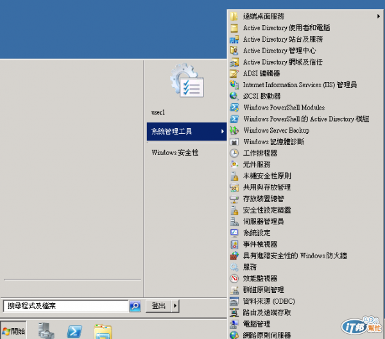This screenshot has width=385, height=339.
Task: Click the 元件服務 icon
Action: [234, 164]
